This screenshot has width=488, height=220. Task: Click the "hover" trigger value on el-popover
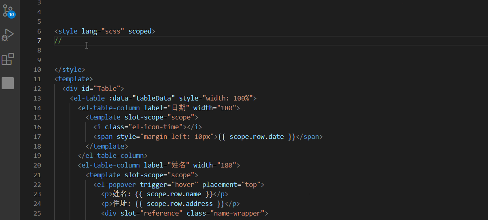tap(185, 184)
